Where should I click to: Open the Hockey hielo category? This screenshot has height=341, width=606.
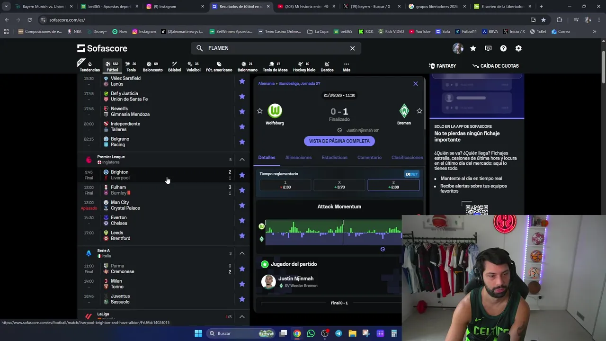click(304, 66)
